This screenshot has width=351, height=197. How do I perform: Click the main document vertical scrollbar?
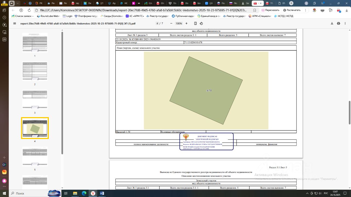(x=350, y=112)
